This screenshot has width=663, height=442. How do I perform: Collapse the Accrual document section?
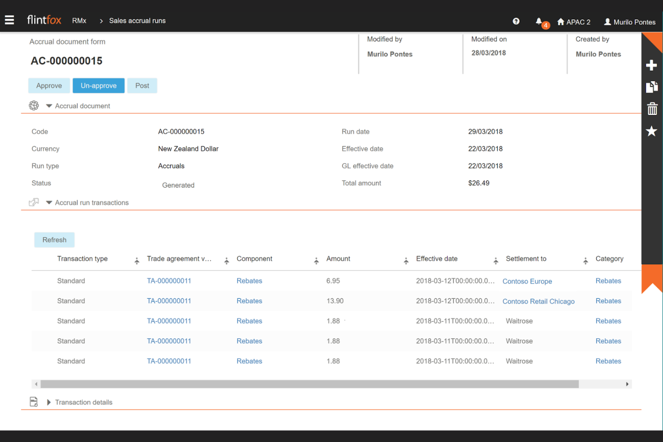pos(49,106)
